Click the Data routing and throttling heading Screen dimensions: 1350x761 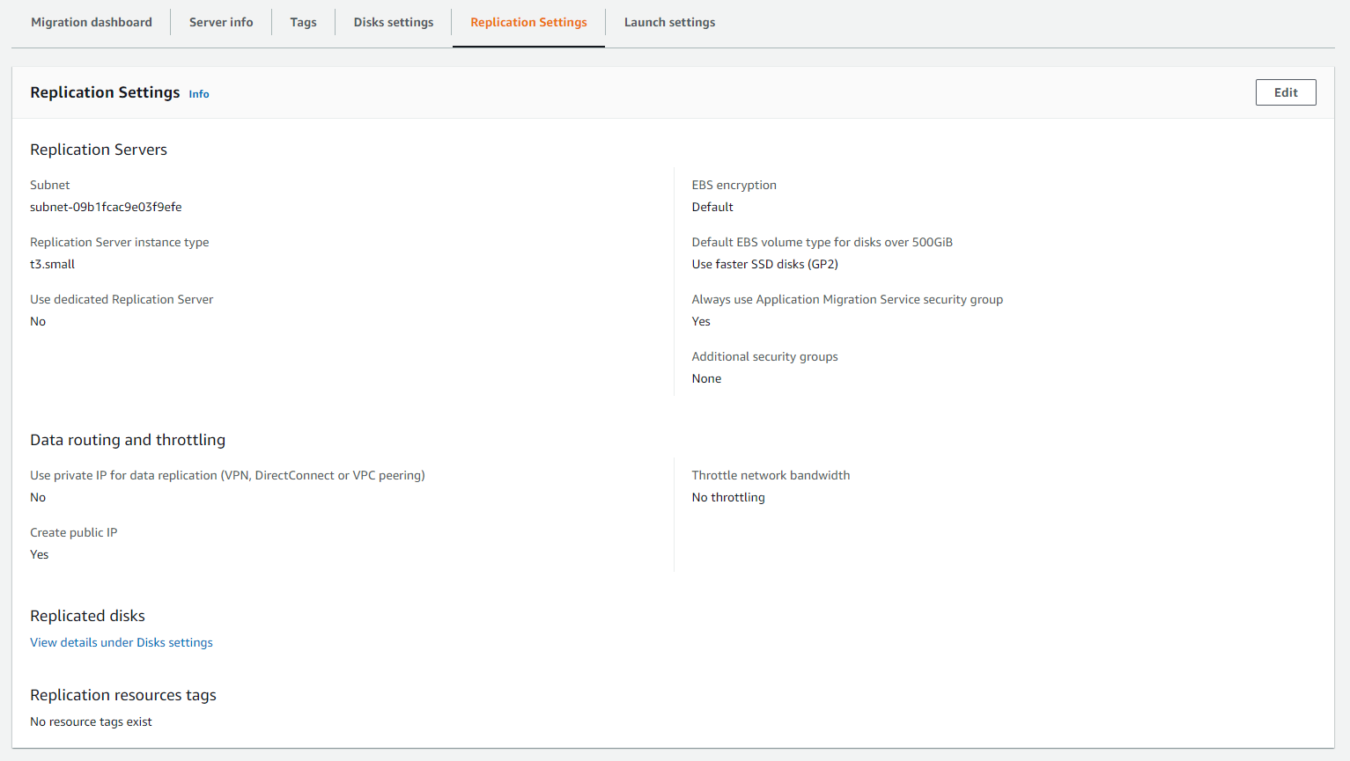coord(128,440)
